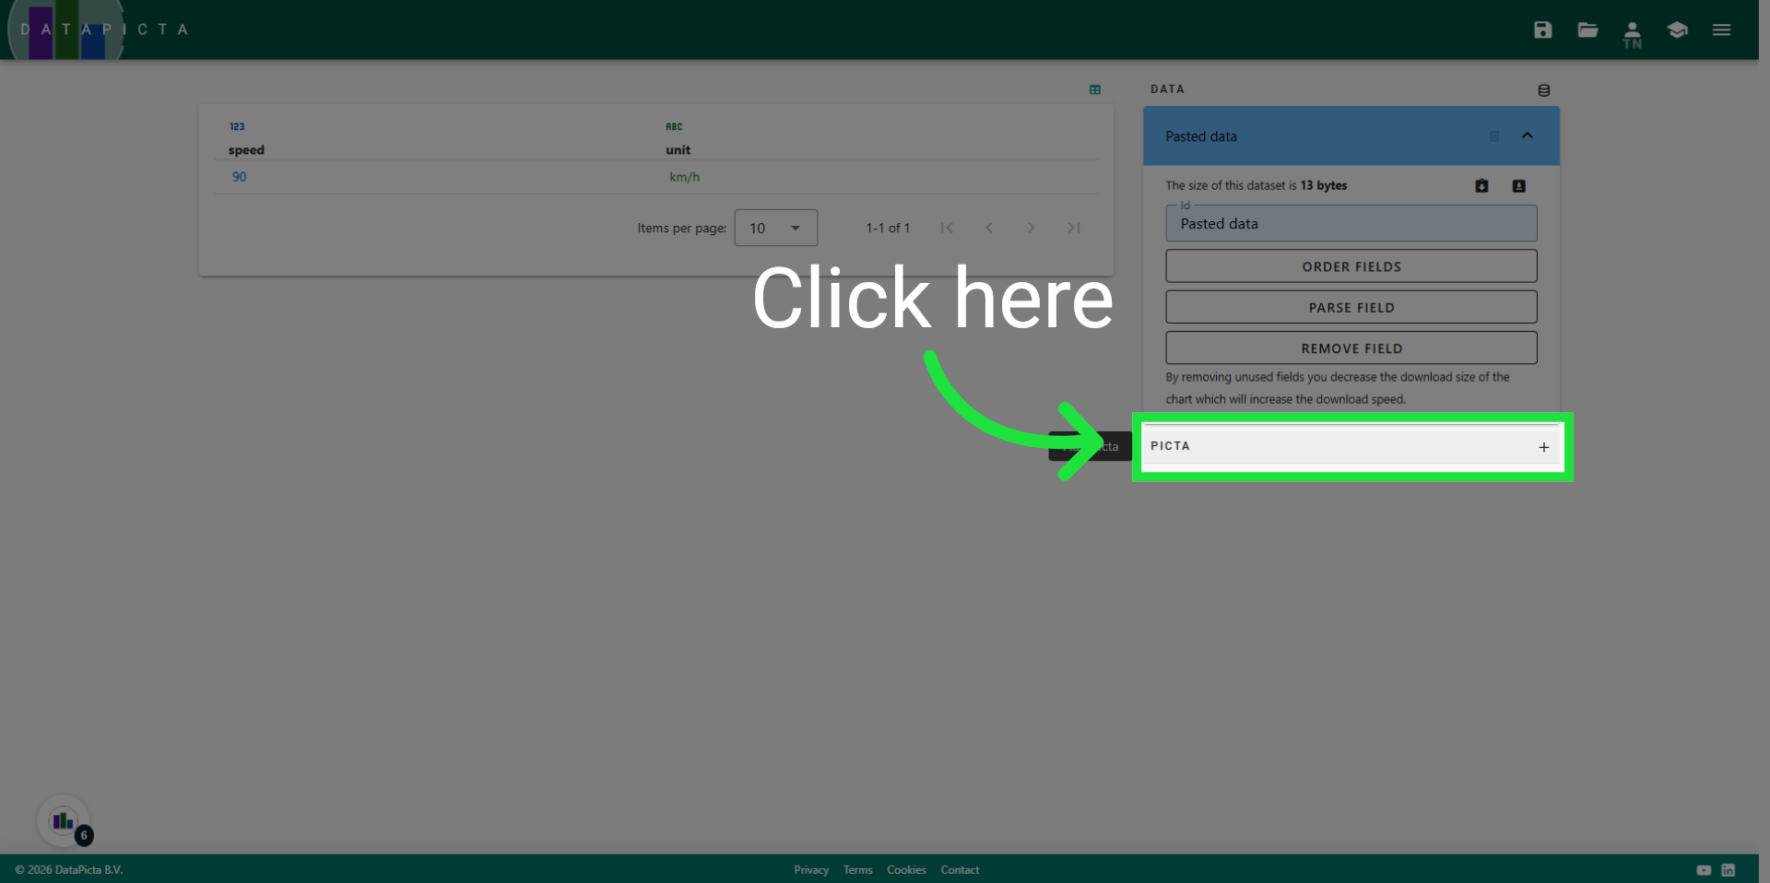Open the hamburger menu
This screenshot has height=883, width=1770.
(1722, 29)
